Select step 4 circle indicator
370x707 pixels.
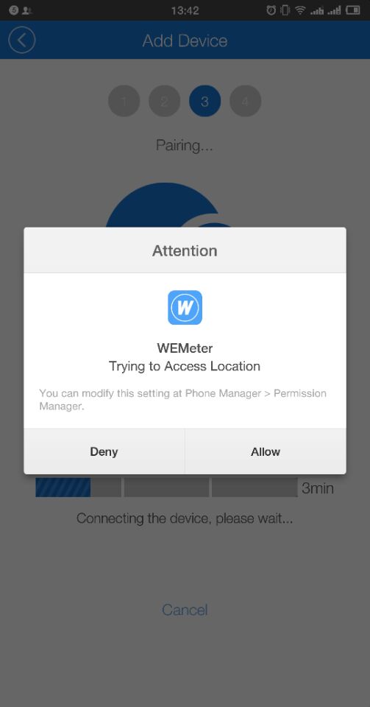coord(245,101)
